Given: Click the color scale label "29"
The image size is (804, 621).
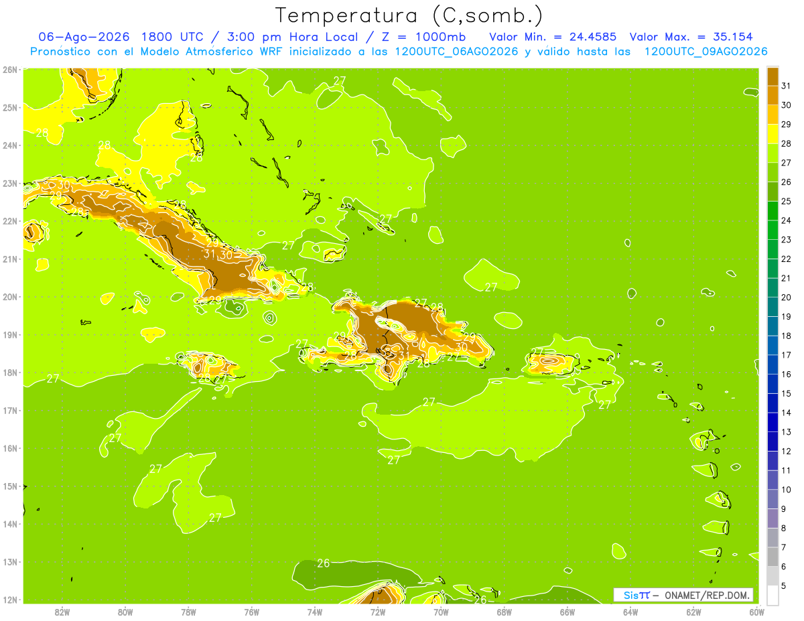Looking at the screenshot, I should [x=786, y=125].
